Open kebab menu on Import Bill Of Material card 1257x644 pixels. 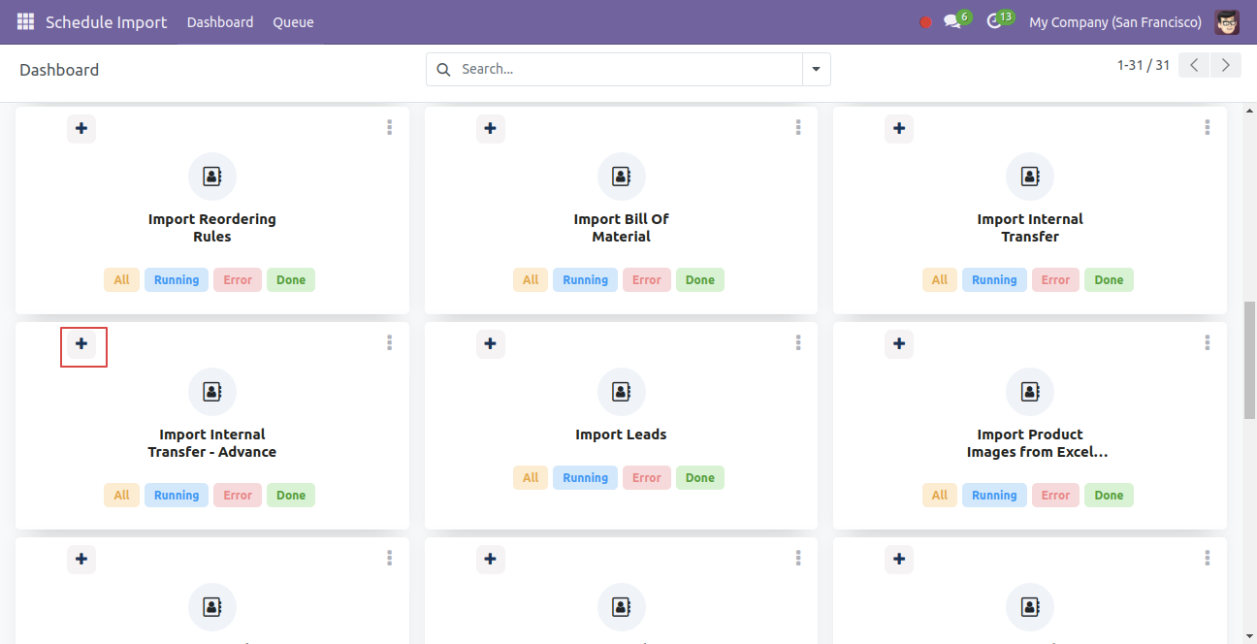click(798, 127)
